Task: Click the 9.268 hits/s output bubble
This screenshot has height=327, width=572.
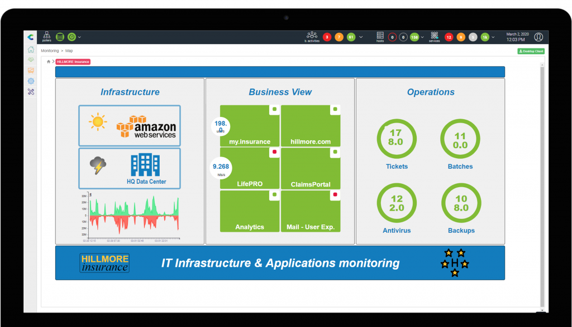Action: [x=221, y=168]
